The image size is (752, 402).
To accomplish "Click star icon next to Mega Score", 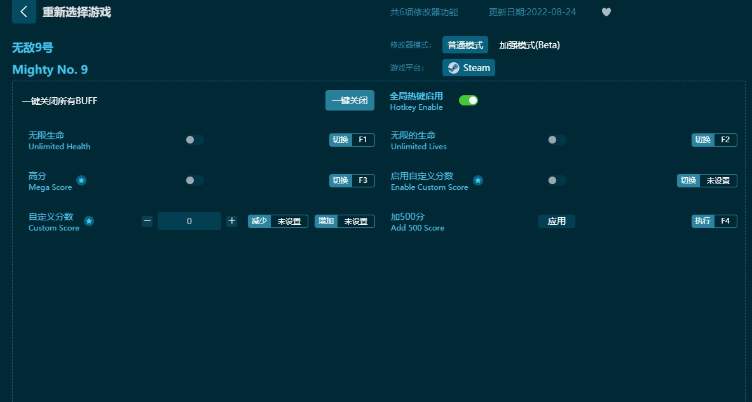I will tap(81, 180).
